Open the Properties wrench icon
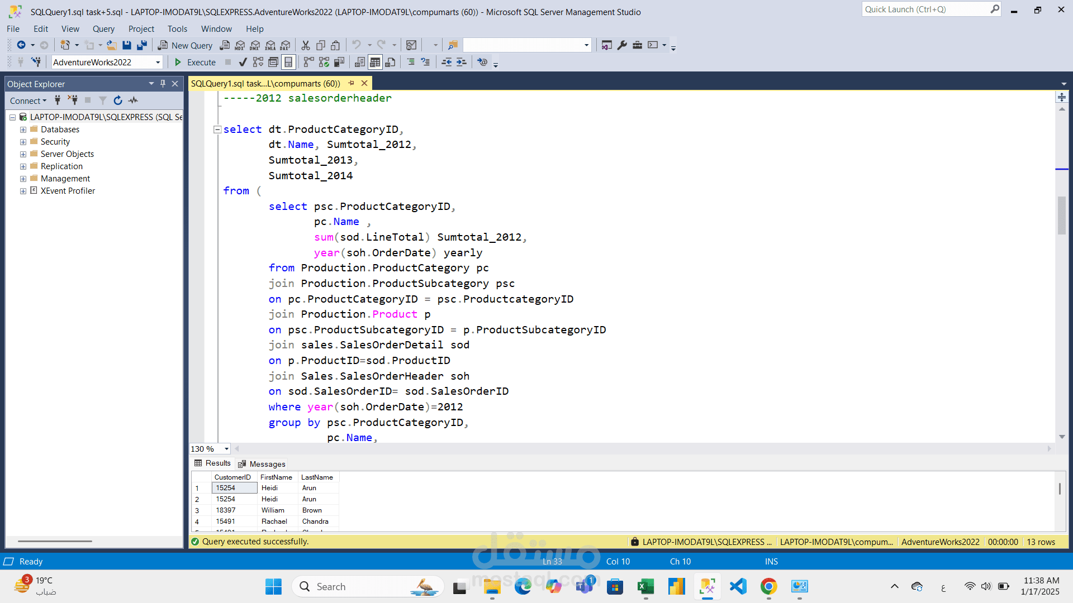This screenshot has height=603, width=1073. click(x=622, y=45)
